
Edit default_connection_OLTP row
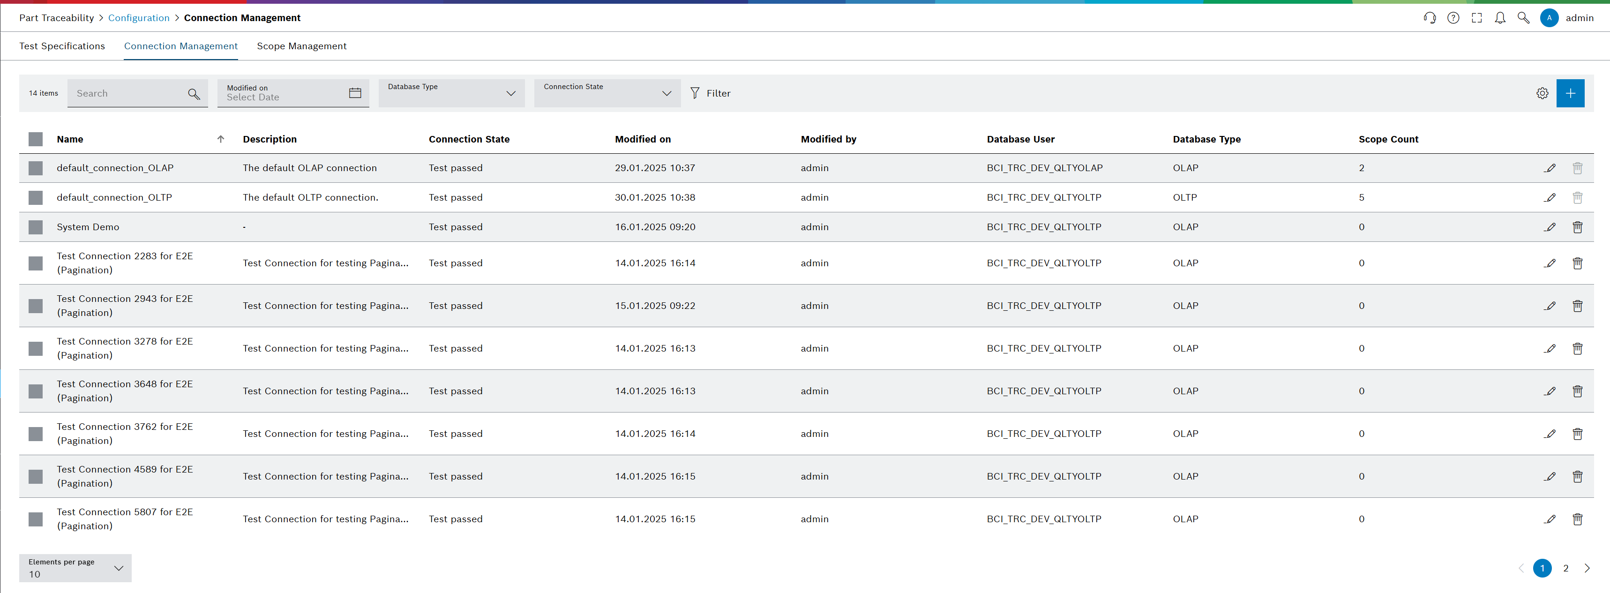(1550, 197)
